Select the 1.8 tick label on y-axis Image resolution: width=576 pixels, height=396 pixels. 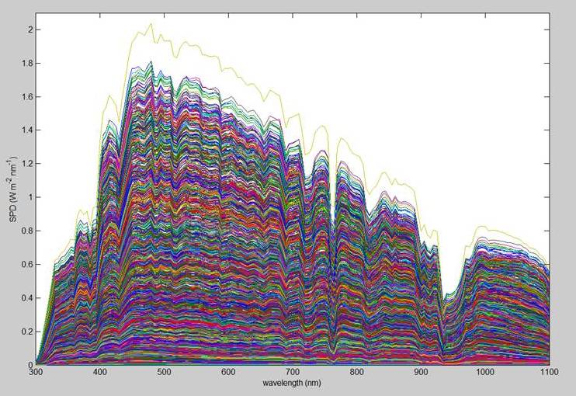26,63
